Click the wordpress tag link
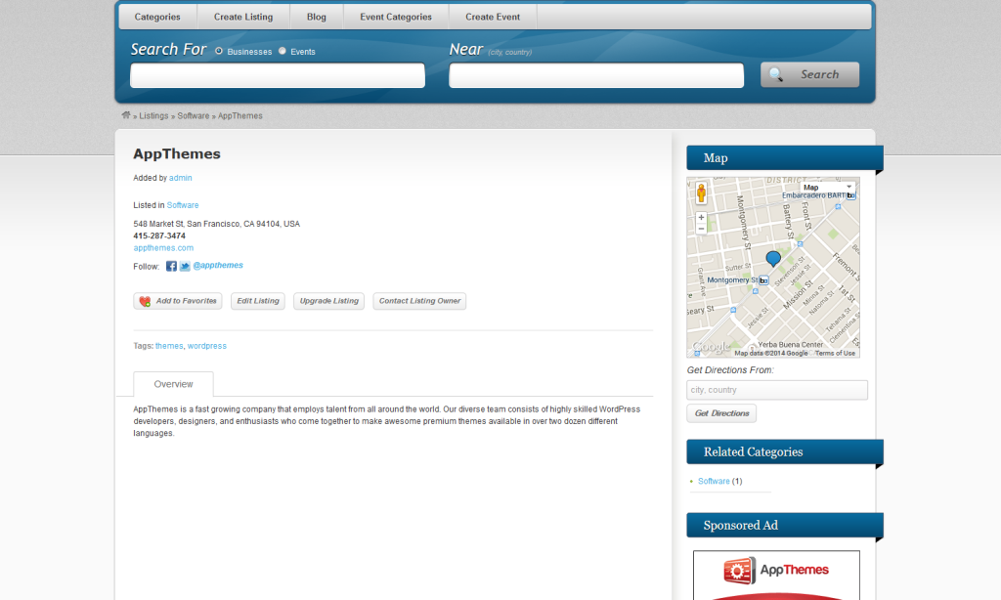This screenshot has width=1001, height=600. [x=207, y=346]
